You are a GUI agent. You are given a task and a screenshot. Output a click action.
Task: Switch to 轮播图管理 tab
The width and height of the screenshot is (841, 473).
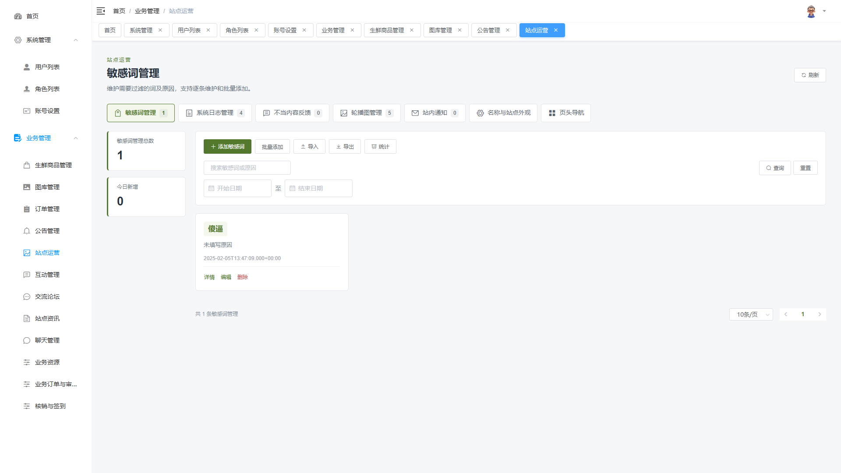pos(367,113)
